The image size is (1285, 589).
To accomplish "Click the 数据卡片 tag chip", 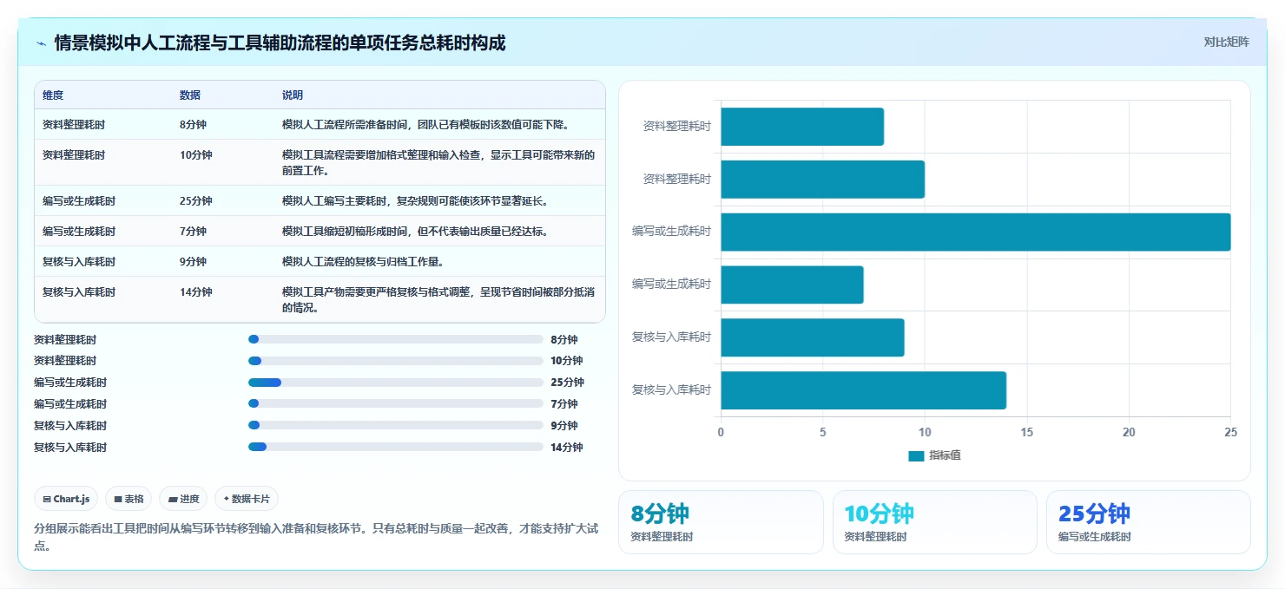I will click(x=247, y=499).
